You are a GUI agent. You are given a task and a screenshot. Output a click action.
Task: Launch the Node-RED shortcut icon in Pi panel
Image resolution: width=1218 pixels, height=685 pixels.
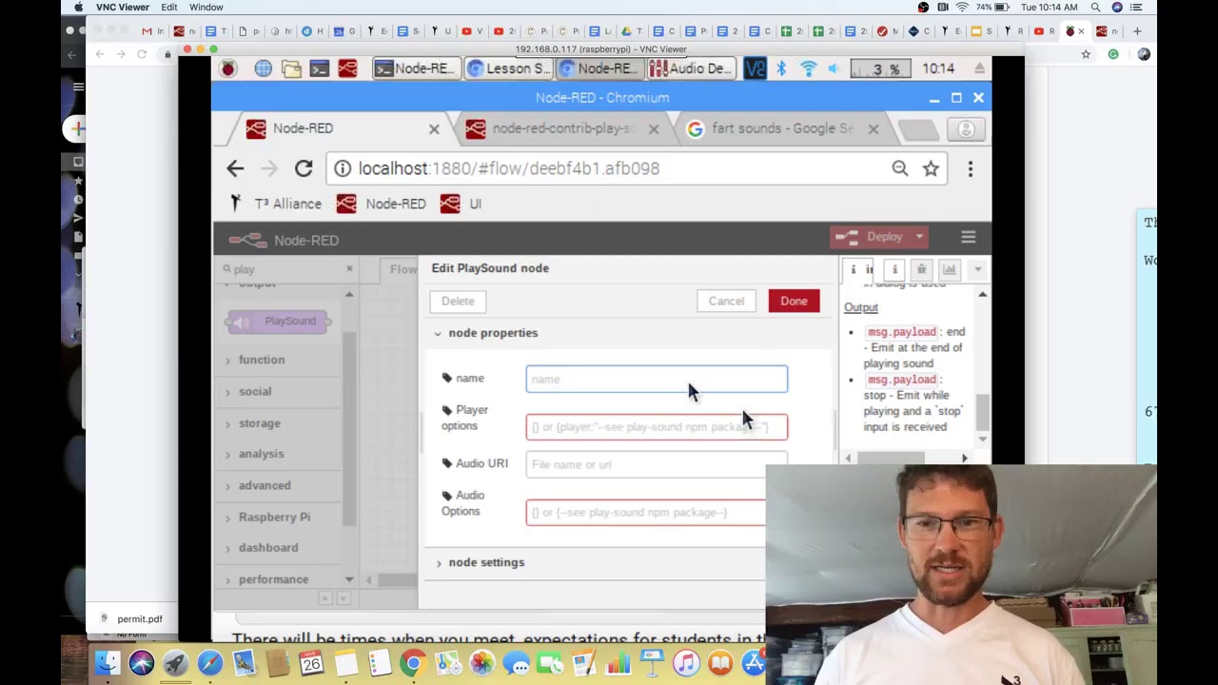click(347, 68)
